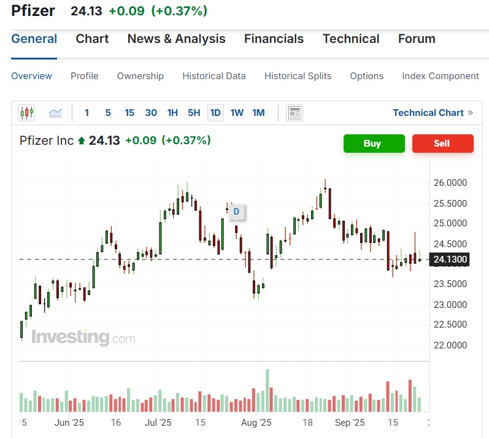Click the dividend 'D' marker on chart

pyautogui.click(x=236, y=212)
